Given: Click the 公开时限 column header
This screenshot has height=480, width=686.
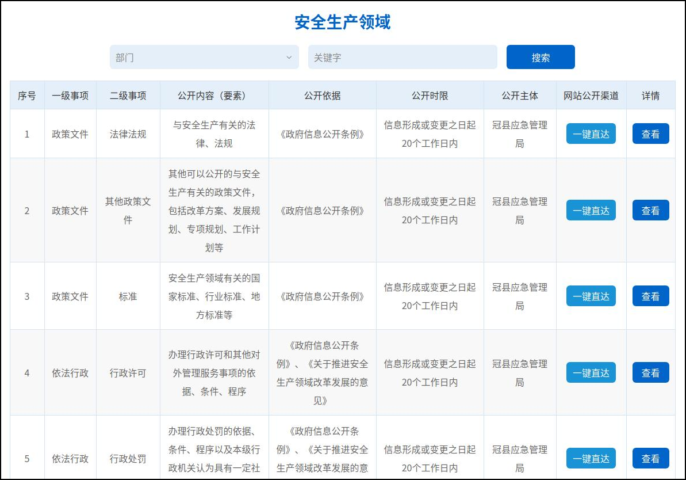Looking at the screenshot, I should click(430, 96).
